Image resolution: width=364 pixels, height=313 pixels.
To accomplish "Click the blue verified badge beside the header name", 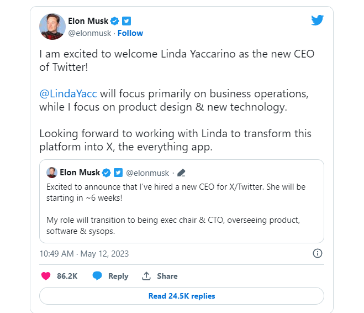I will [115, 21].
